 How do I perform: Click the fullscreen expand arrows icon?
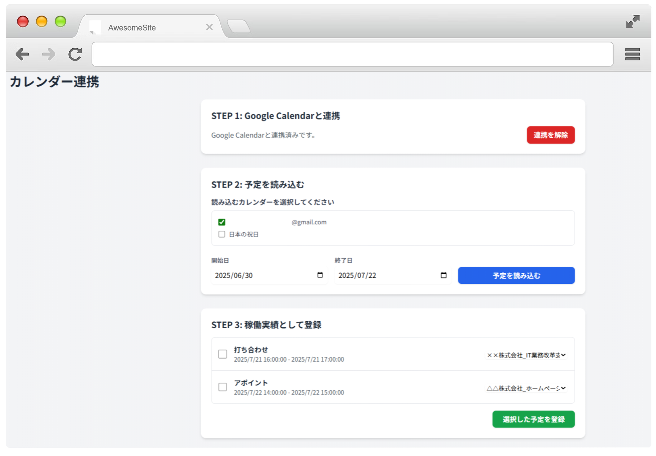click(x=633, y=21)
